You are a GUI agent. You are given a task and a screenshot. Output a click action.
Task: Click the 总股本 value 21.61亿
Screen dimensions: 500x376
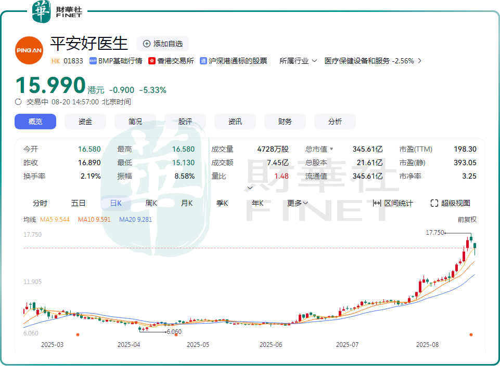click(369, 163)
